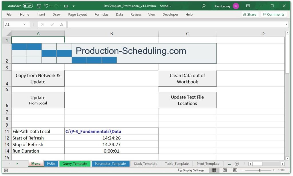Click the ellipsis for more sheet tabs
293x176 pixels.
pos(229,164)
